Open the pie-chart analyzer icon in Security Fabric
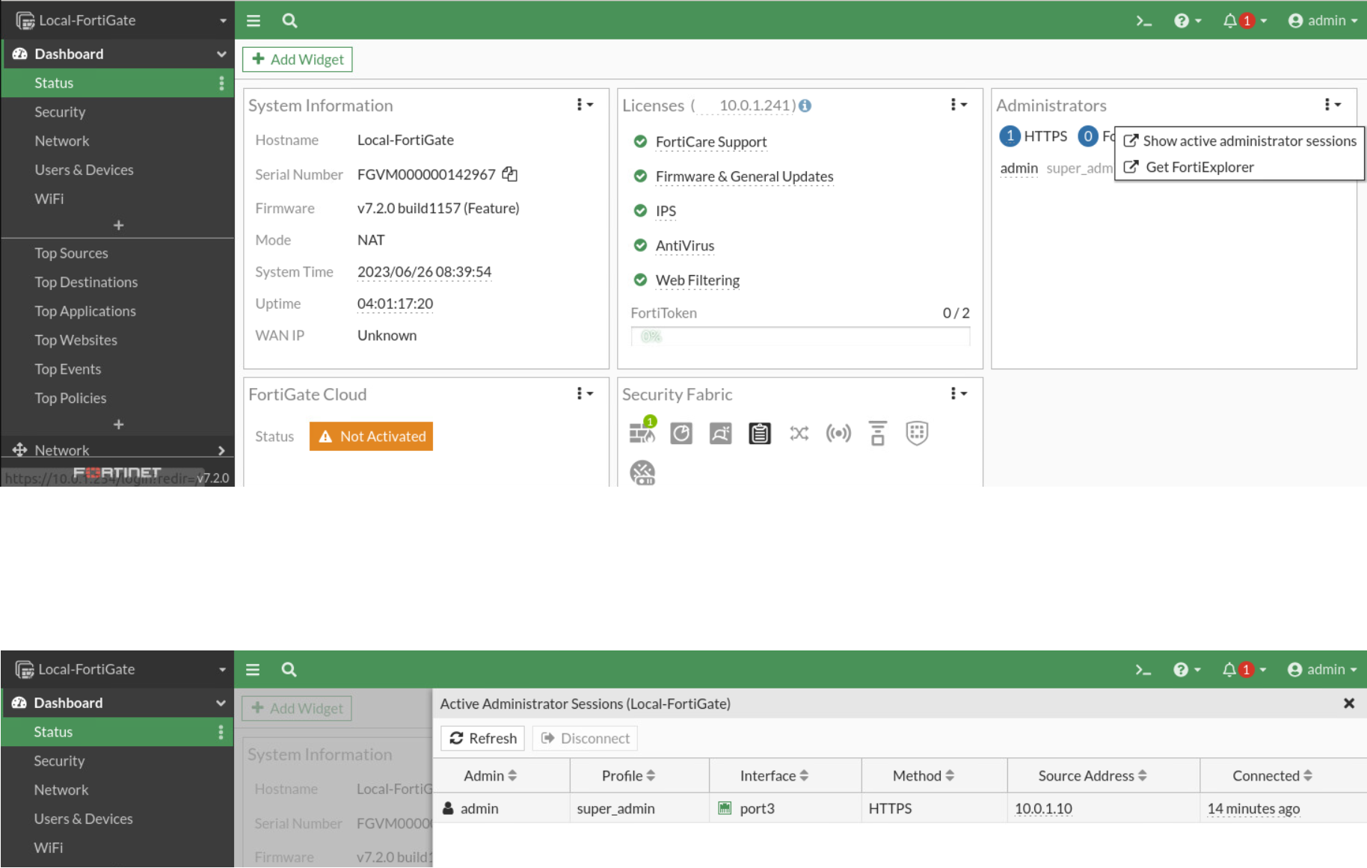Image resolution: width=1367 pixels, height=868 pixels. [681, 433]
